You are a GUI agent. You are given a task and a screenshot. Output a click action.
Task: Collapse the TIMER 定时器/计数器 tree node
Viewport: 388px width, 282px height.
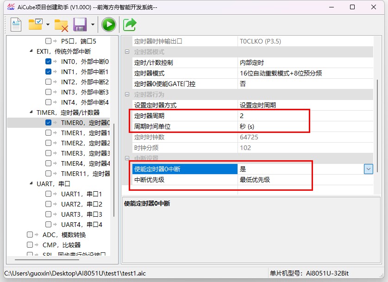pyautogui.click(x=31, y=112)
